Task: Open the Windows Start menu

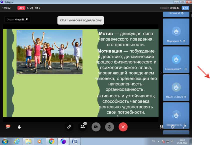Action: 5,141
